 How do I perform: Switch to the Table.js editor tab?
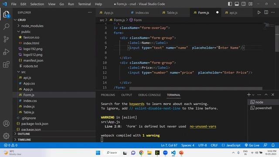click(172, 13)
